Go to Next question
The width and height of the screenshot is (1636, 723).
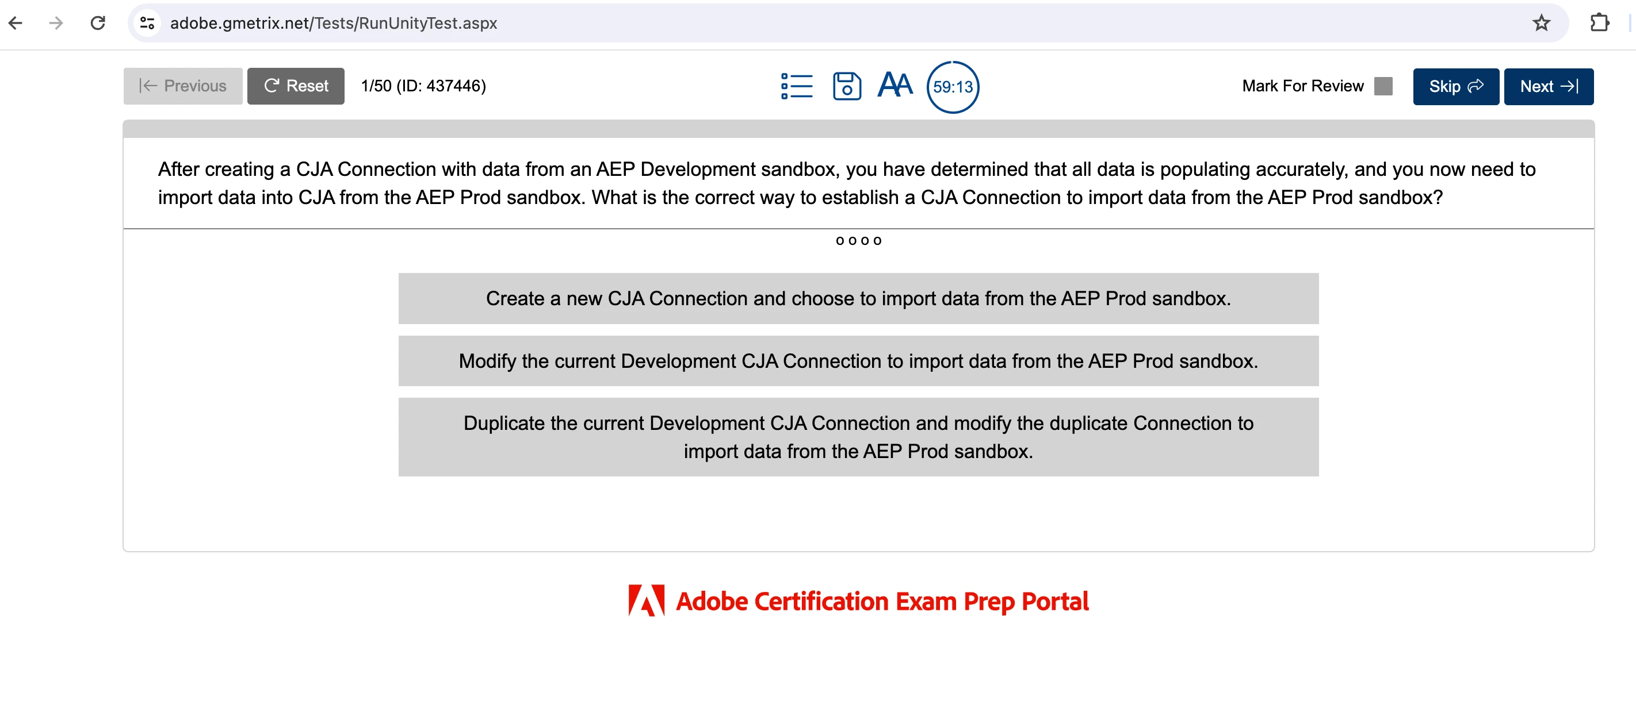(x=1548, y=86)
